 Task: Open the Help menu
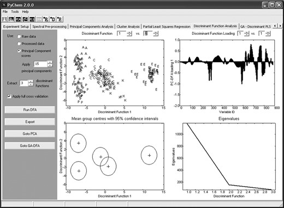25,12
